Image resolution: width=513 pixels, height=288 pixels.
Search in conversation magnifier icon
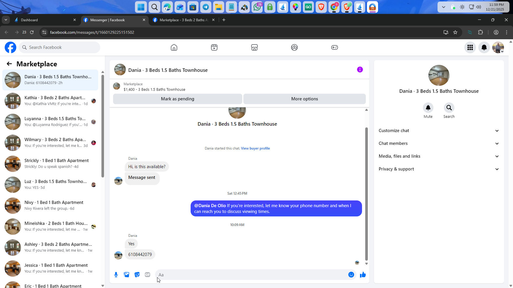pyautogui.click(x=449, y=108)
